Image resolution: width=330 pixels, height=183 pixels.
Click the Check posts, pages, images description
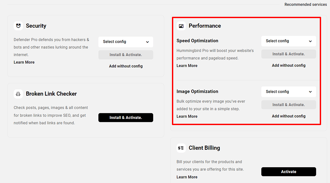click(x=51, y=115)
